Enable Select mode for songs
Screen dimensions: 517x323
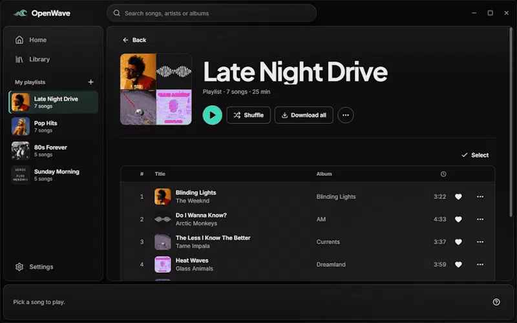coord(475,155)
